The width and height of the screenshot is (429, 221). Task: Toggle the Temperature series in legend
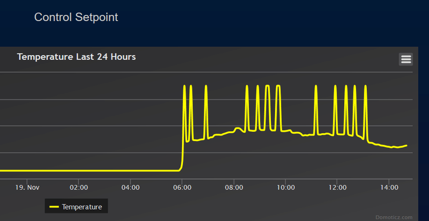click(x=81, y=206)
